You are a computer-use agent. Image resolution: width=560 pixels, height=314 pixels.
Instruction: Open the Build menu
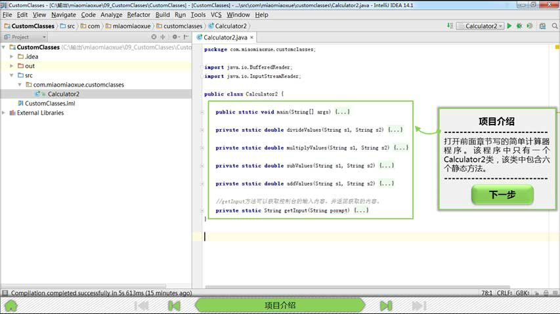(x=163, y=14)
